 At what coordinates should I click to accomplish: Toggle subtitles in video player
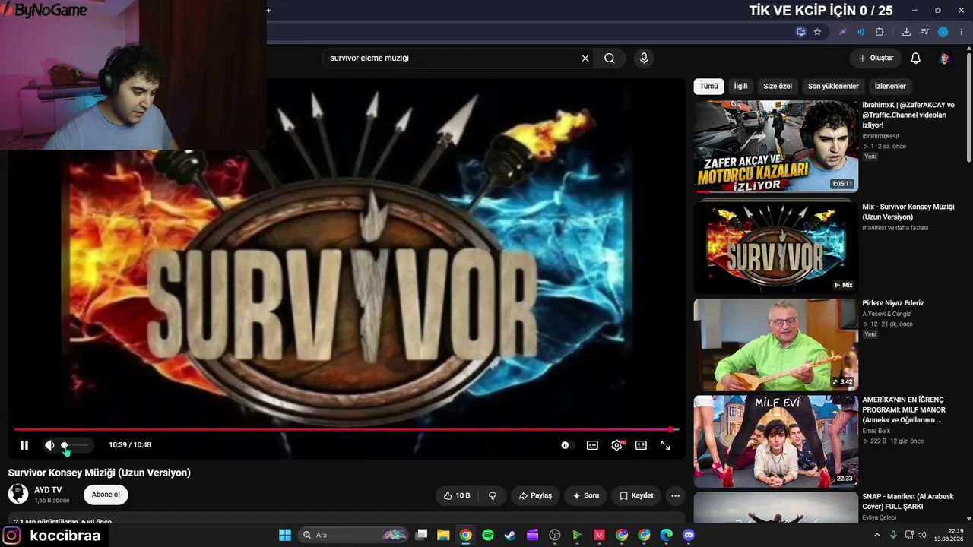592,445
